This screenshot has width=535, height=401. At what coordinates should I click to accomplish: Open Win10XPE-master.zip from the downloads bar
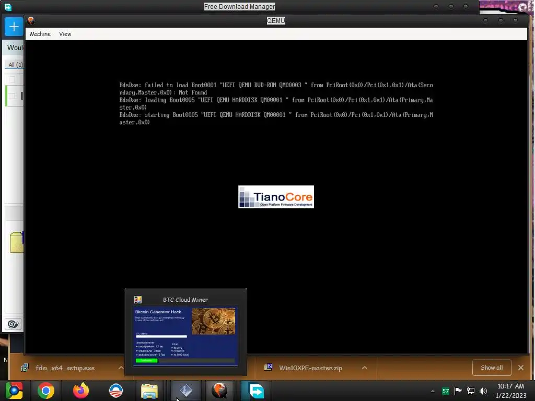[310, 368]
